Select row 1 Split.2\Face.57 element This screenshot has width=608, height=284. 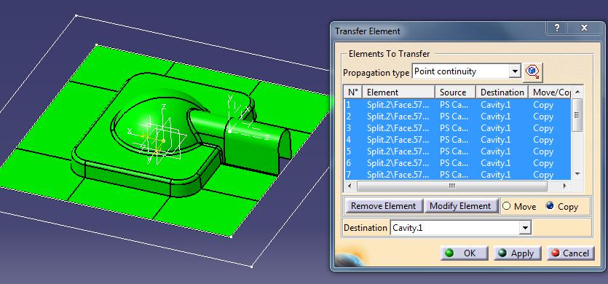tap(457, 105)
